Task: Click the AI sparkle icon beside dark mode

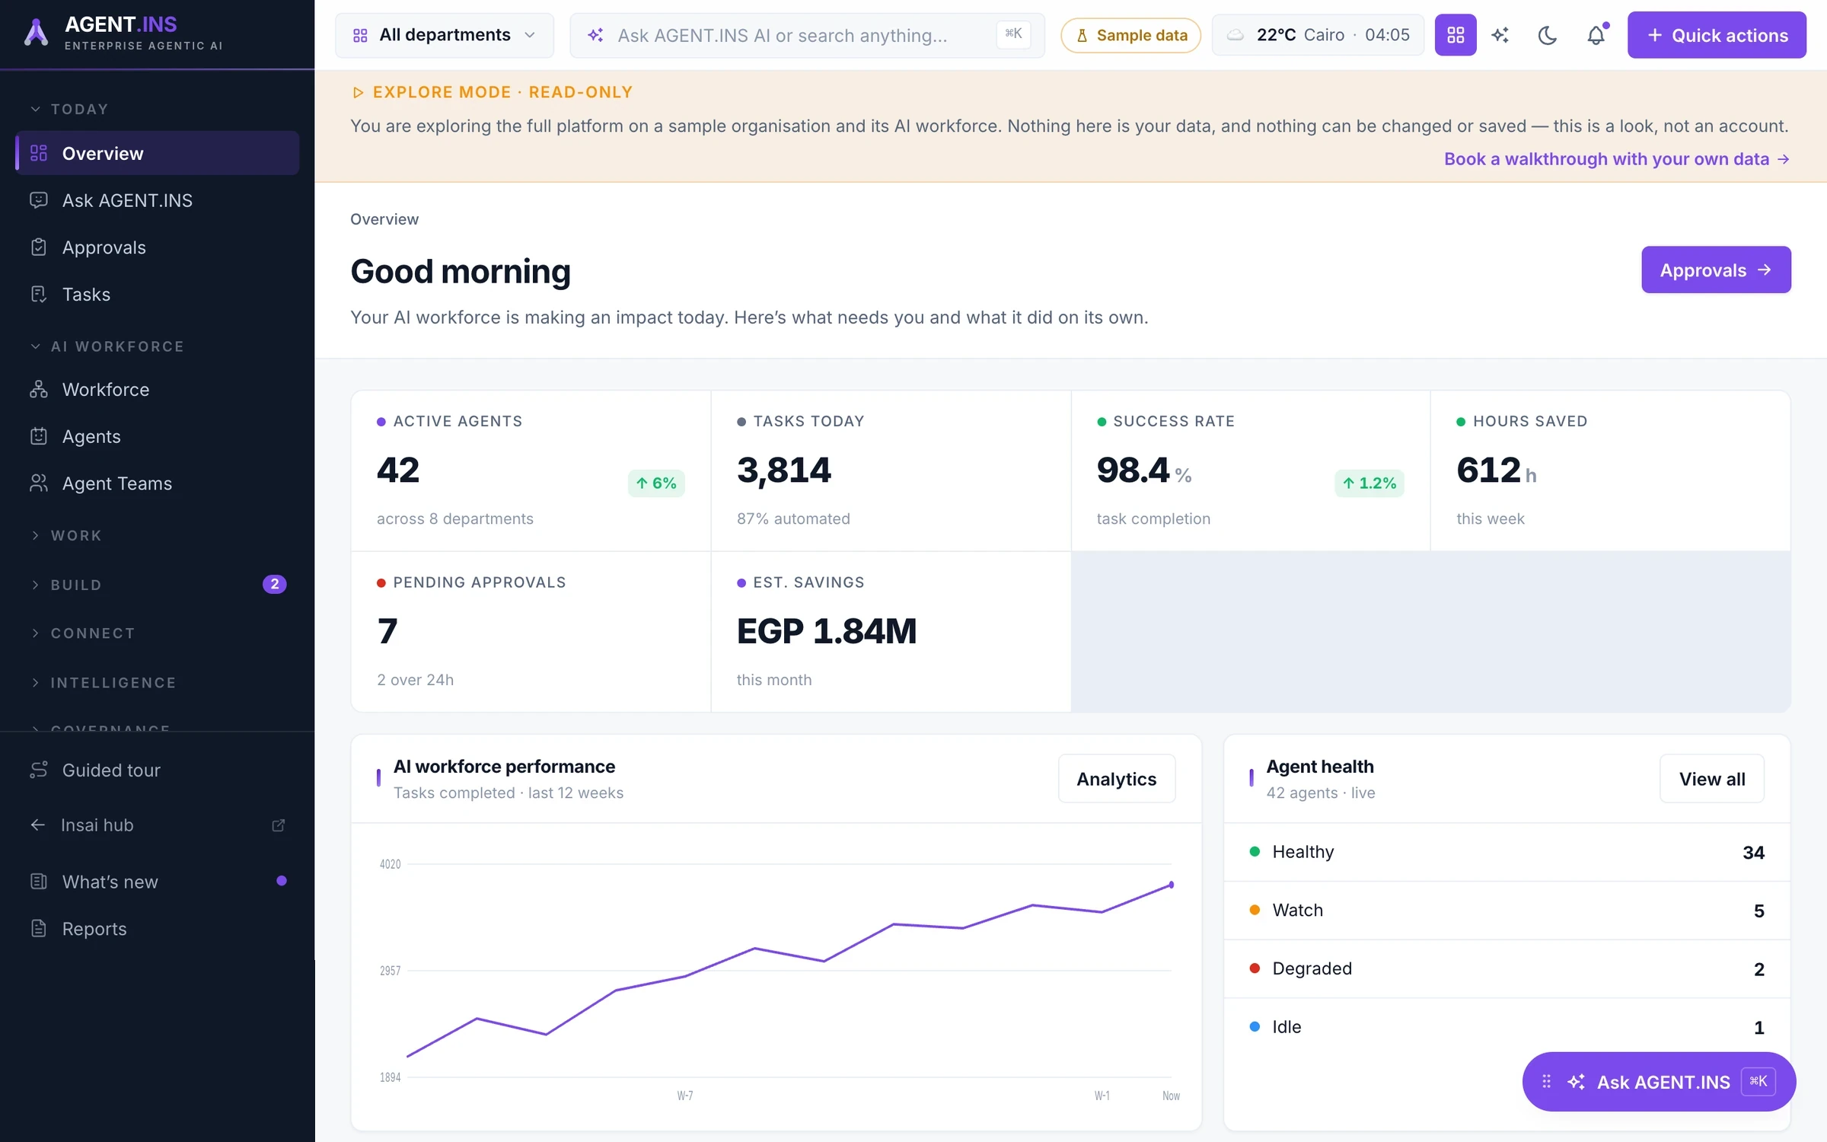Action: pyautogui.click(x=1500, y=35)
